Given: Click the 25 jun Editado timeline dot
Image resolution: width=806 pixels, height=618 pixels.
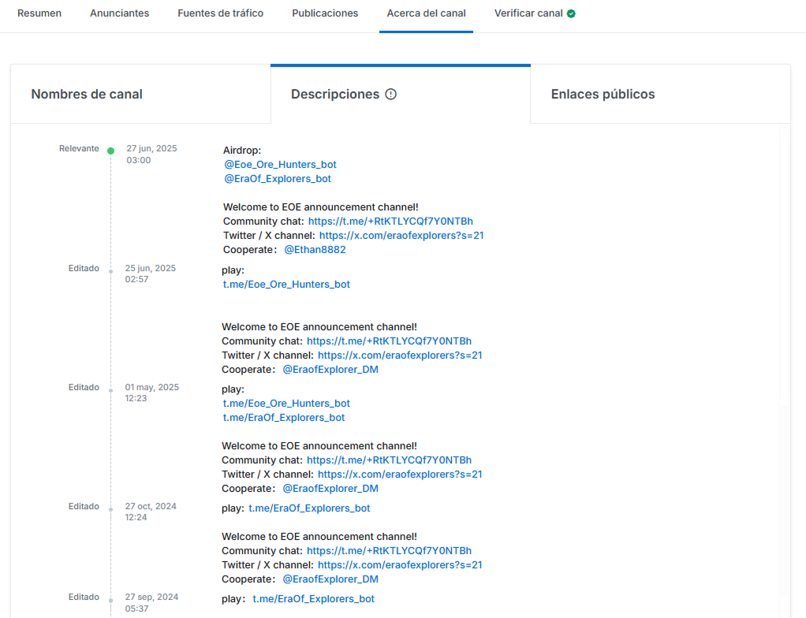Looking at the screenshot, I should [110, 271].
